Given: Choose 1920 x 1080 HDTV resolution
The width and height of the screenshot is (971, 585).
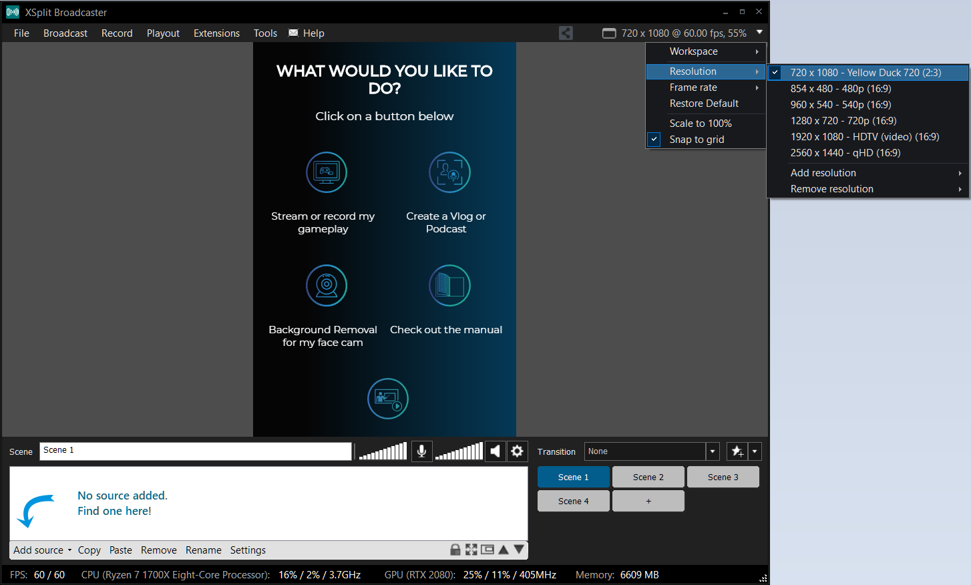Looking at the screenshot, I should click(x=868, y=136).
